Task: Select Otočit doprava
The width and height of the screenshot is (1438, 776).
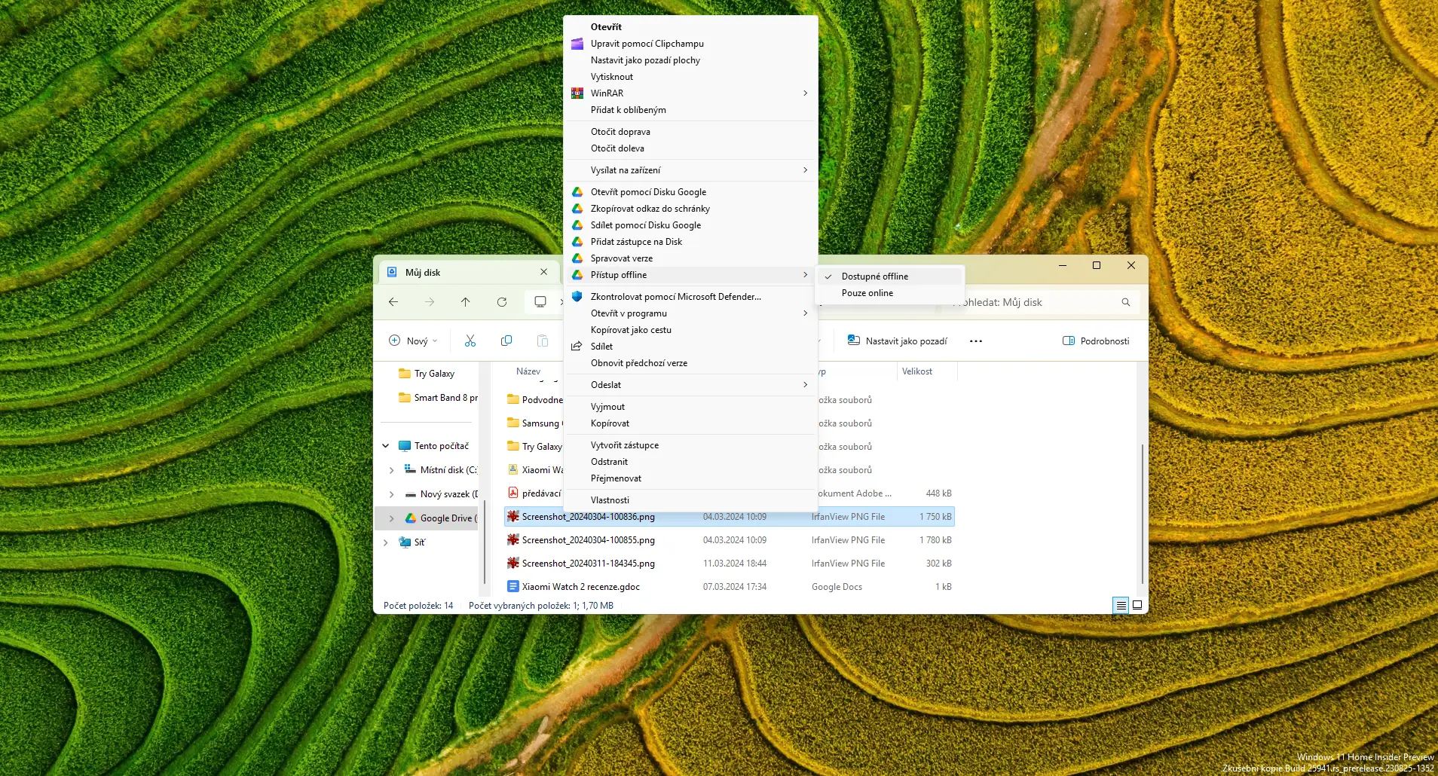Action: pos(691,132)
